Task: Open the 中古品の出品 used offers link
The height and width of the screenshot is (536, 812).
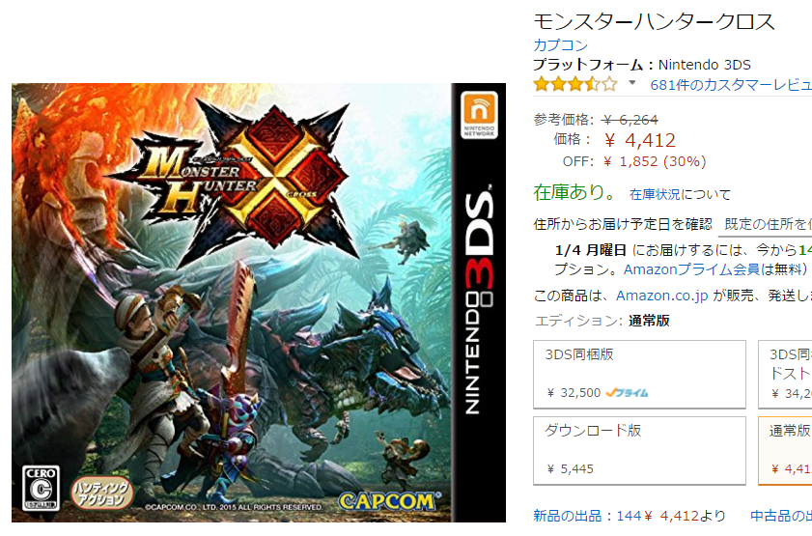Action: [781, 516]
